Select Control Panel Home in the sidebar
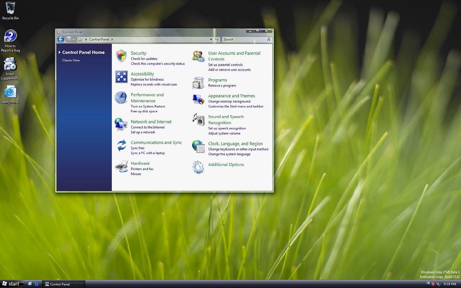 click(83, 52)
